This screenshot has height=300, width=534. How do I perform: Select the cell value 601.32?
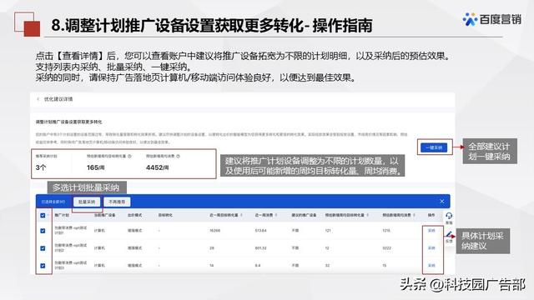coord(261,248)
